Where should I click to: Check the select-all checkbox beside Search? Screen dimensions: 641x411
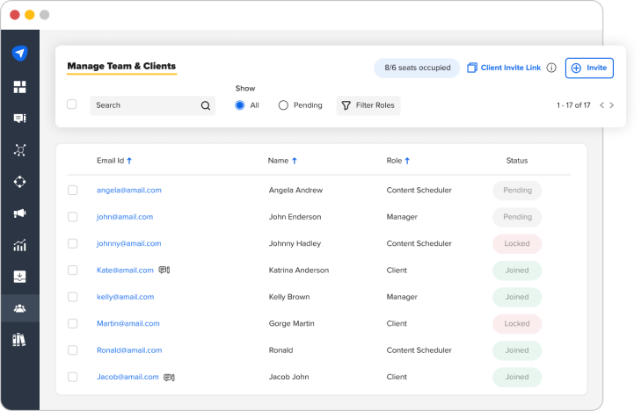click(x=71, y=105)
